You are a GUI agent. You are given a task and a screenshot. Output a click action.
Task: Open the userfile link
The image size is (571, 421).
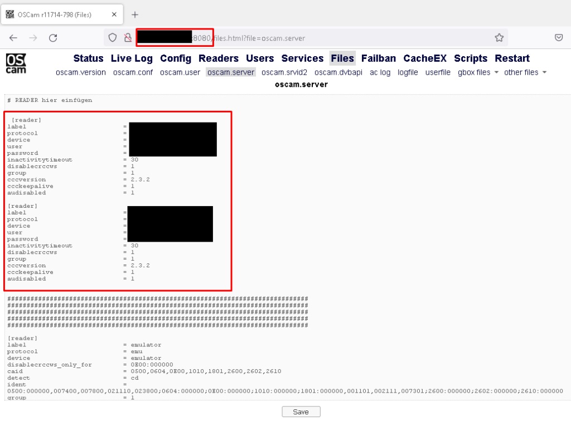(438, 72)
